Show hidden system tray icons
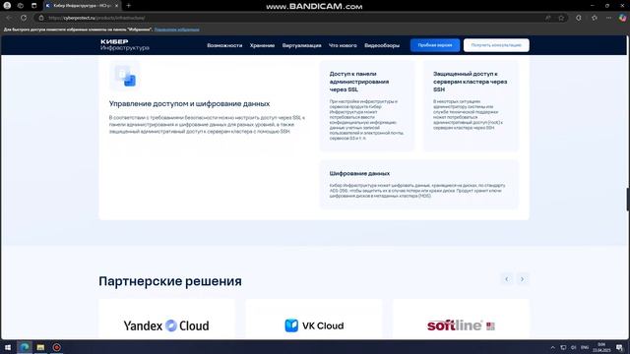630x354 pixels. 553,347
